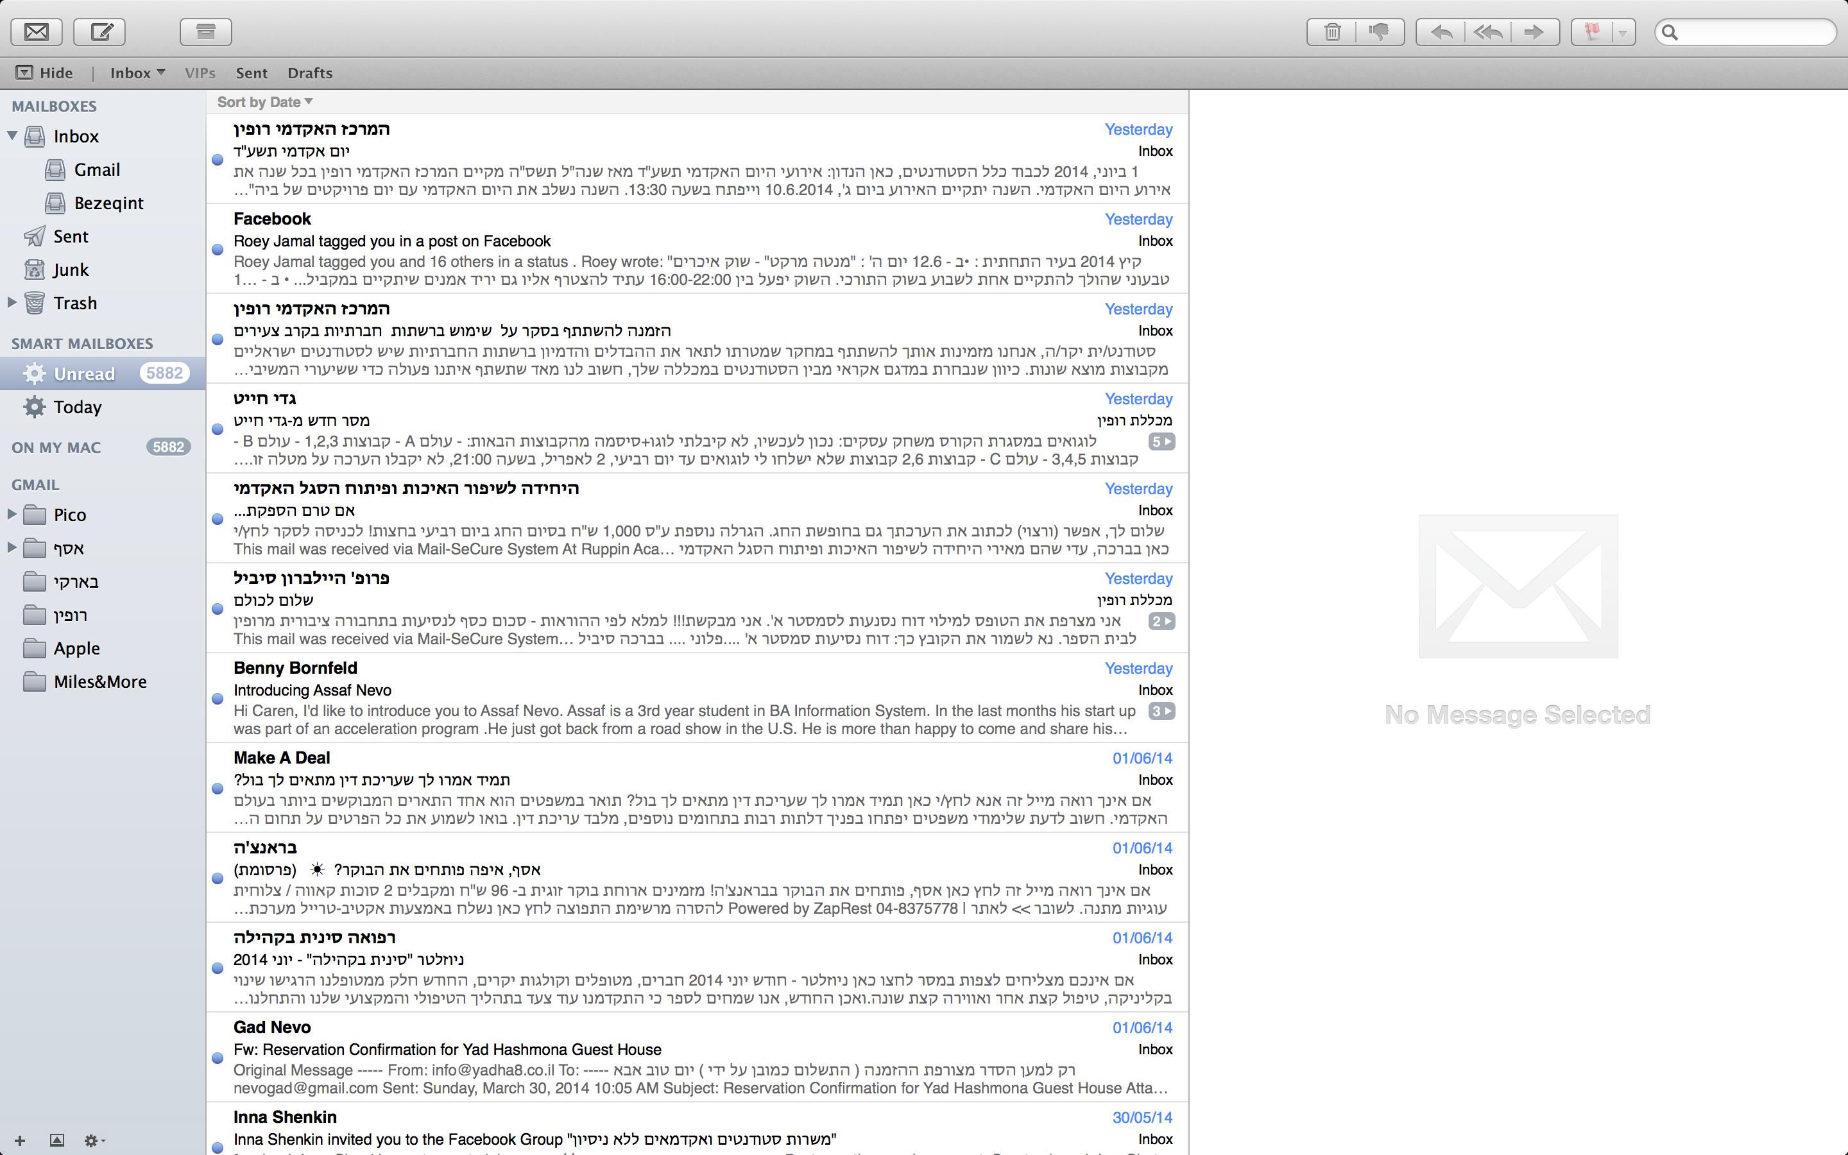Open the אסף folder
This screenshot has width=1848, height=1155.
69,549
